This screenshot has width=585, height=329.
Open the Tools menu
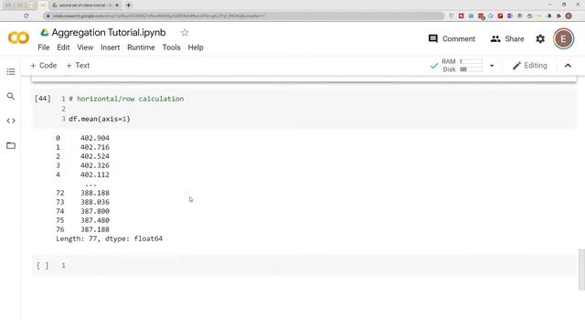[x=171, y=48]
